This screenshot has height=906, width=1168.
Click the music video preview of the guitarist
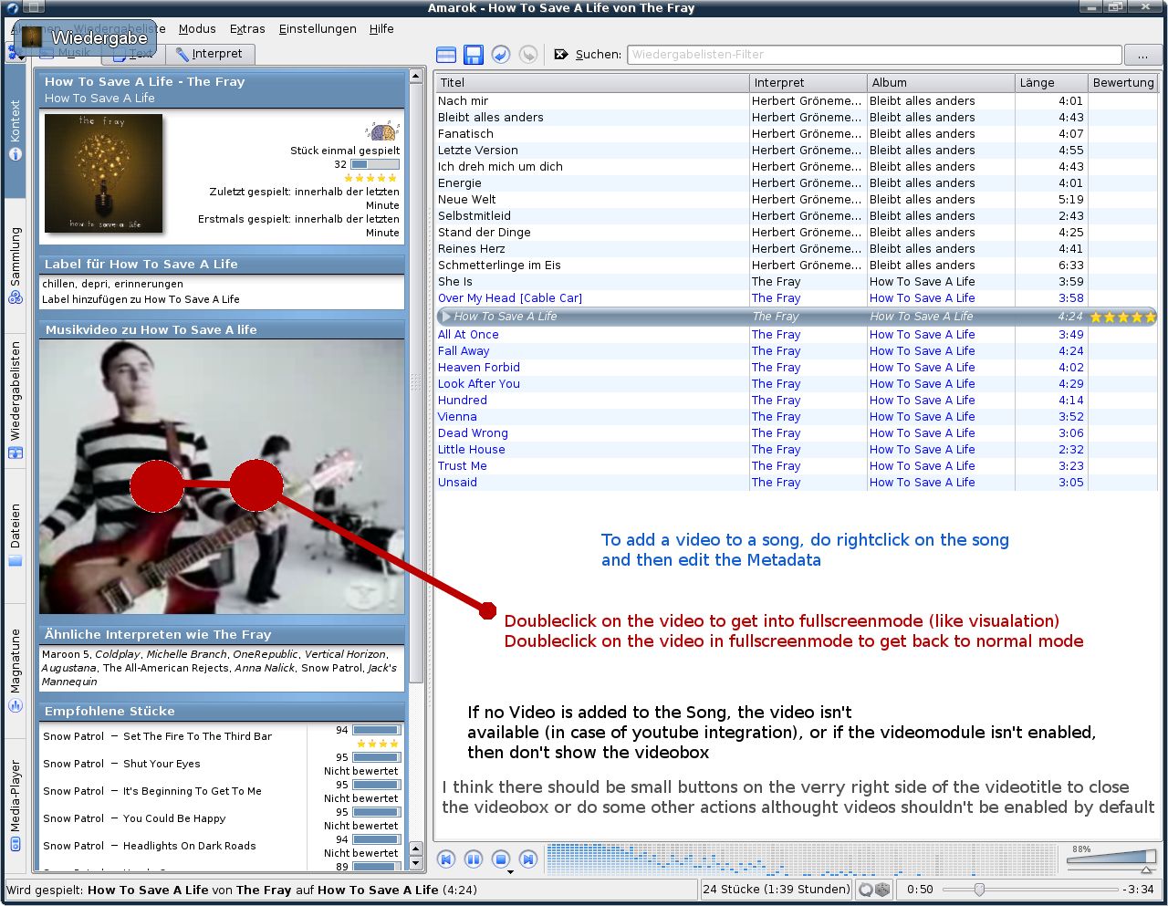(222, 476)
